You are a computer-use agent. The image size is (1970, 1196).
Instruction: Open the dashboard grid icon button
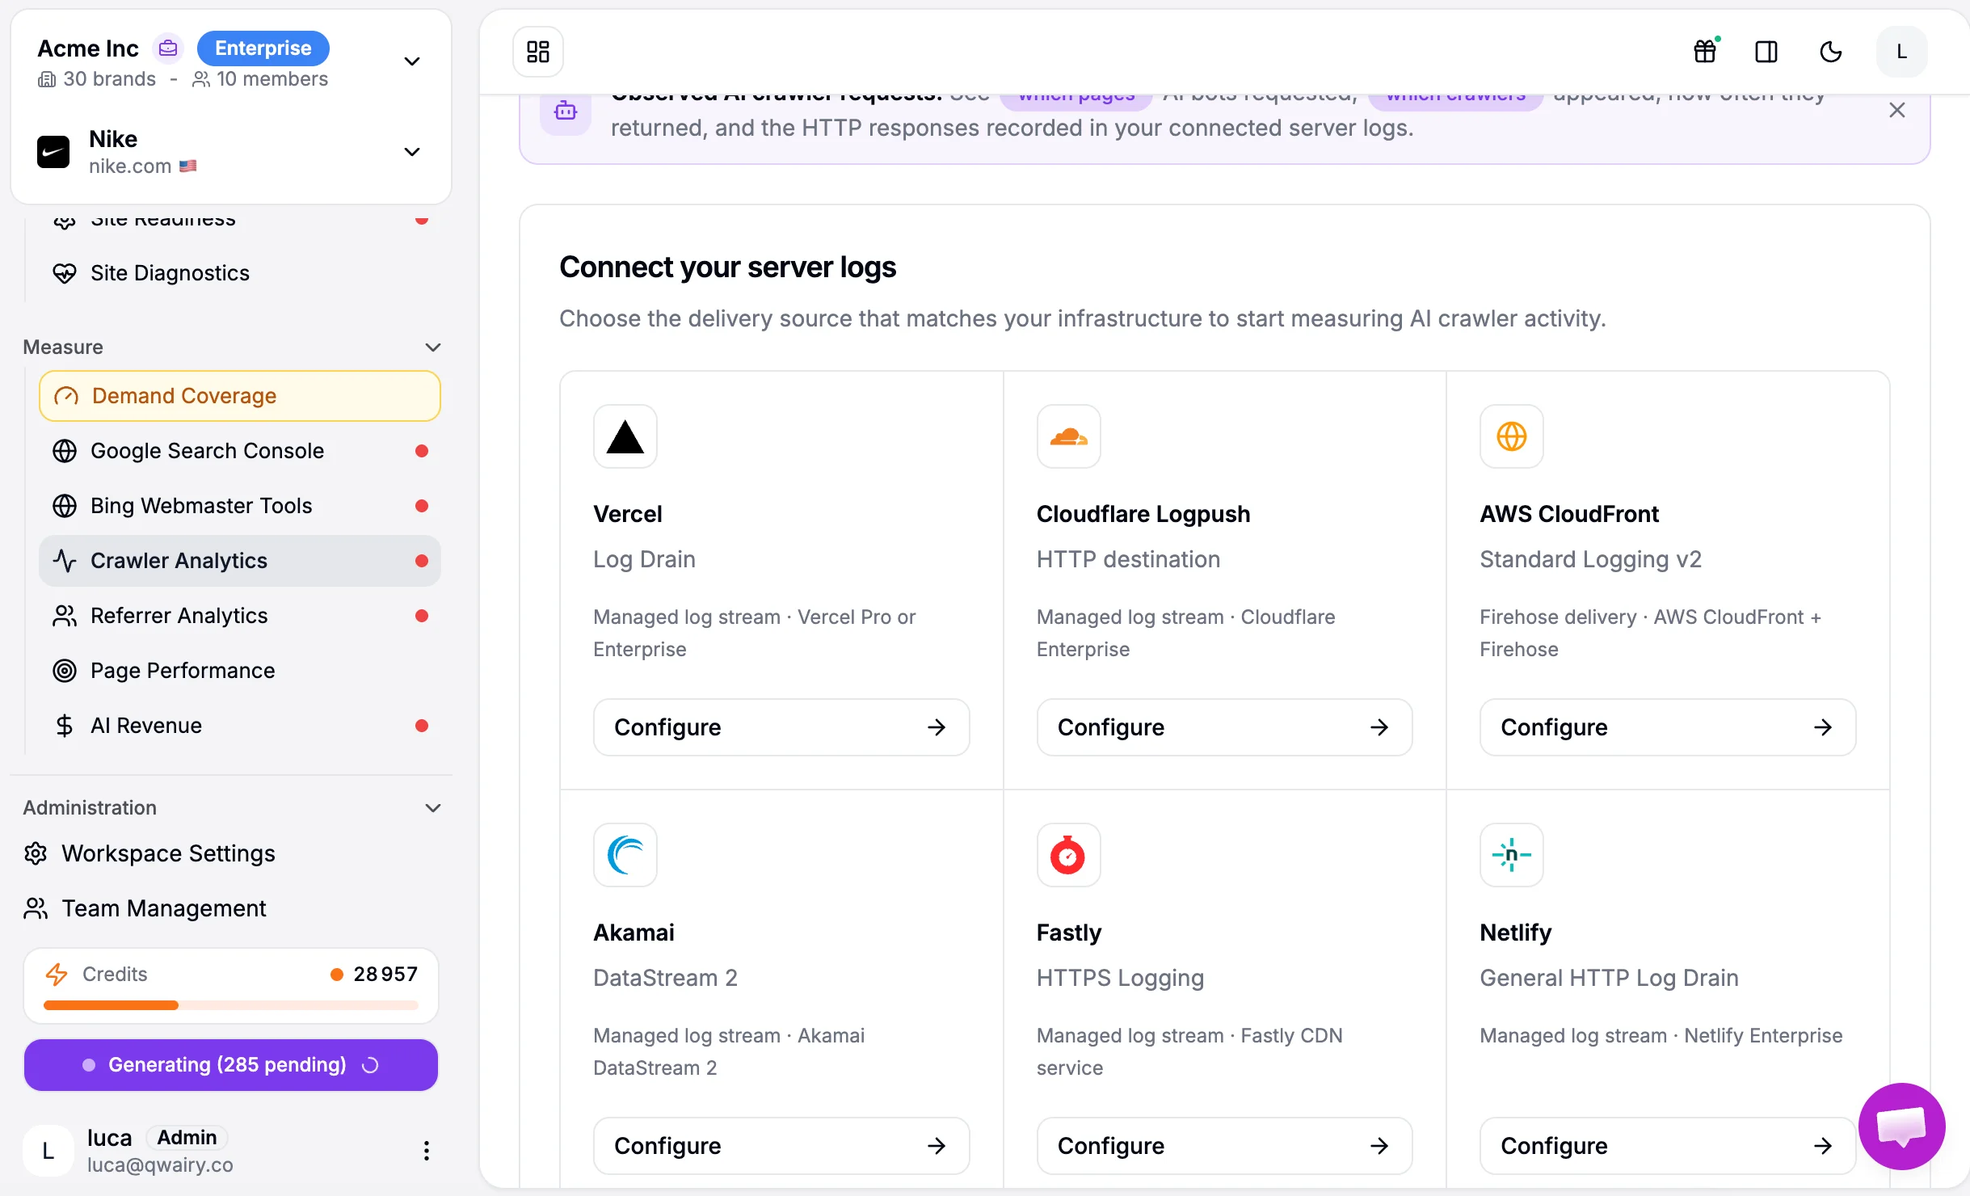538,52
